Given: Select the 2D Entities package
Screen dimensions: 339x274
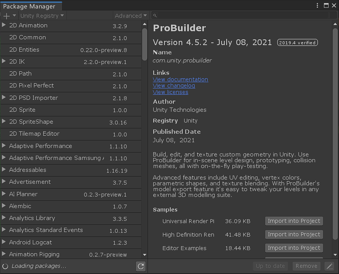Looking at the screenshot, I should pyautogui.click(x=71, y=50).
